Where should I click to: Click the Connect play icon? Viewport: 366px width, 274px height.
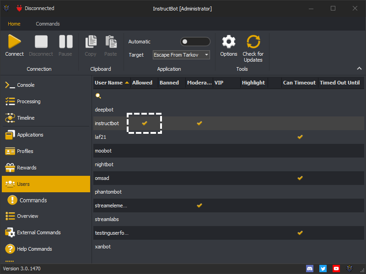click(15, 42)
